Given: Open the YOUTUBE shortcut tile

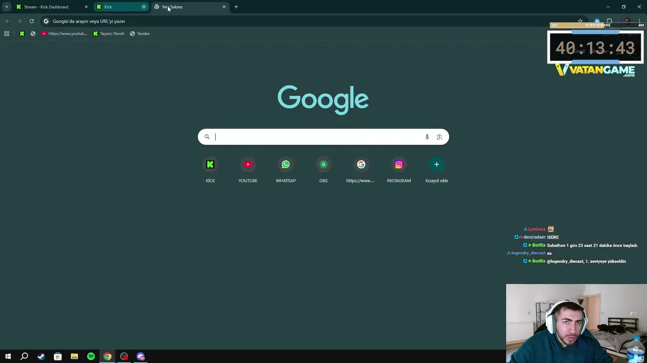Looking at the screenshot, I should point(248,170).
